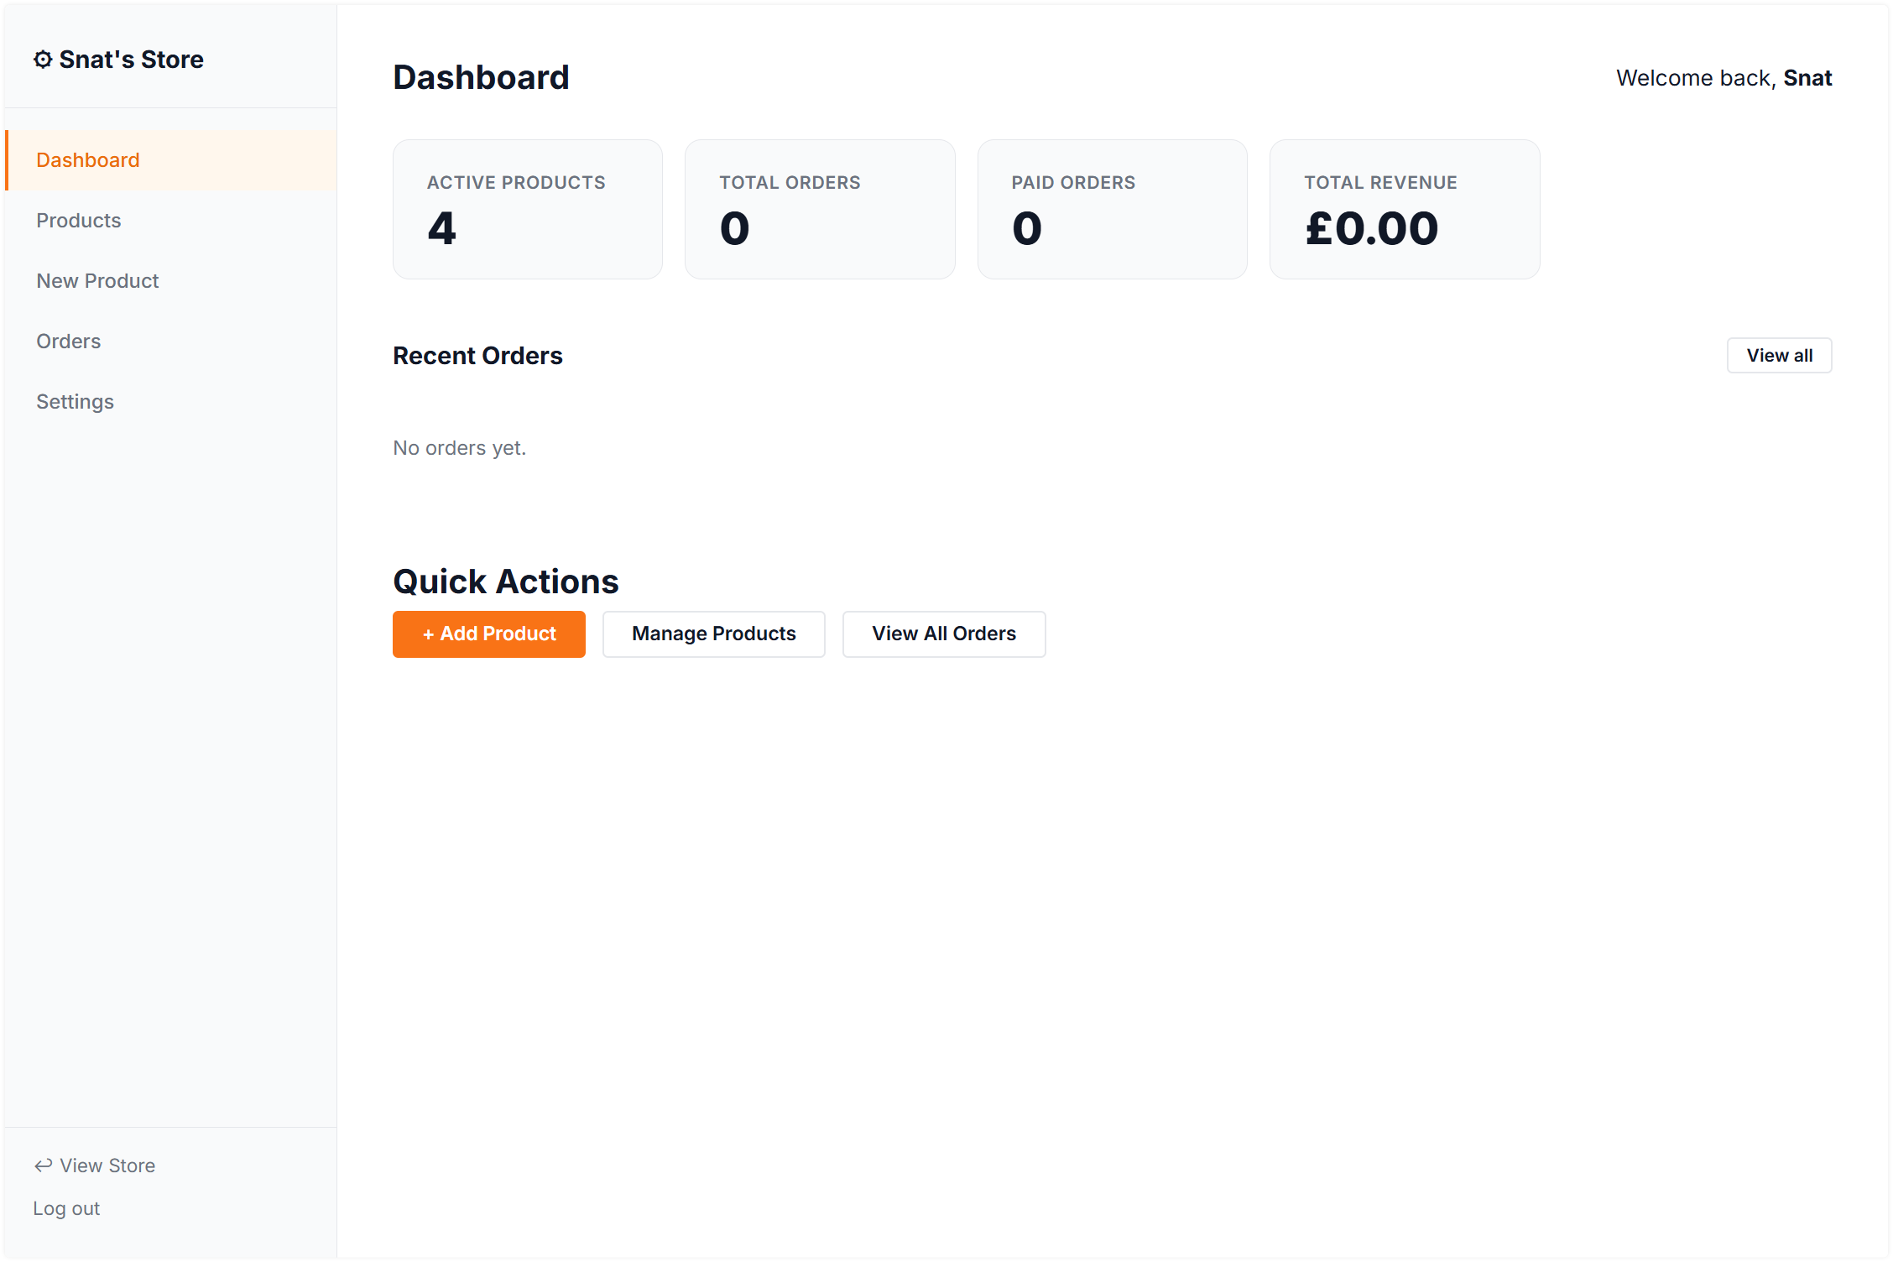
Task: Click the gear icon beside Snat's Store
Action: point(44,60)
